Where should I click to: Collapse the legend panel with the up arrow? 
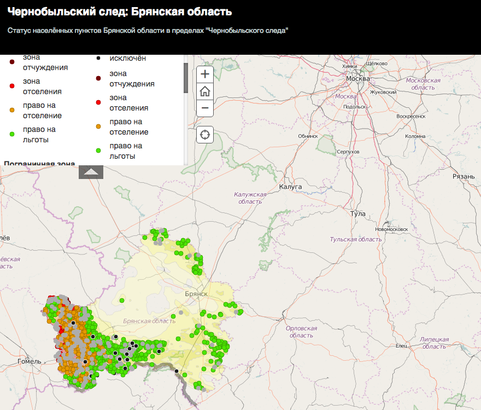91,172
